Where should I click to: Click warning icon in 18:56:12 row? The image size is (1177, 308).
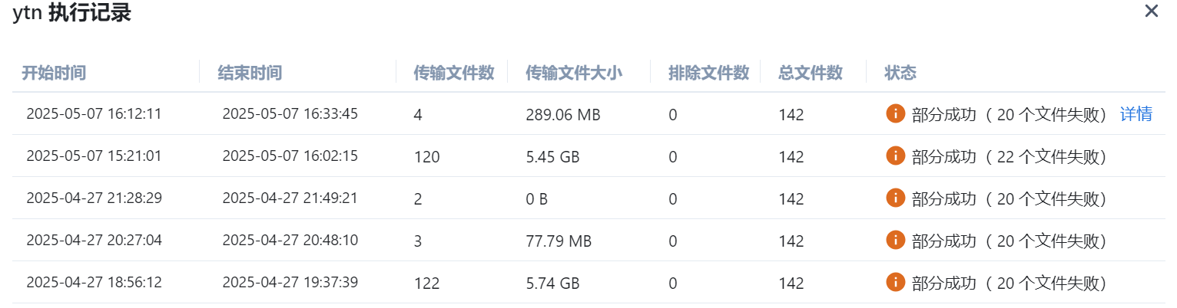pos(895,282)
